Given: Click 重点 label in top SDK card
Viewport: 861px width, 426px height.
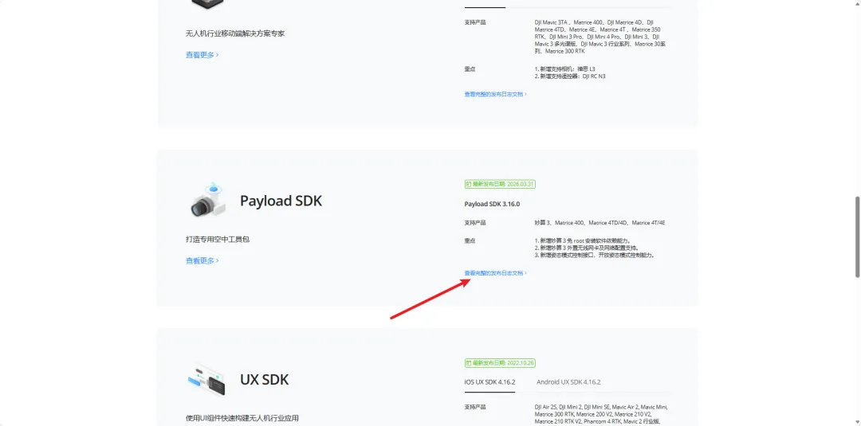Looking at the screenshot, I should coord(470,69).
